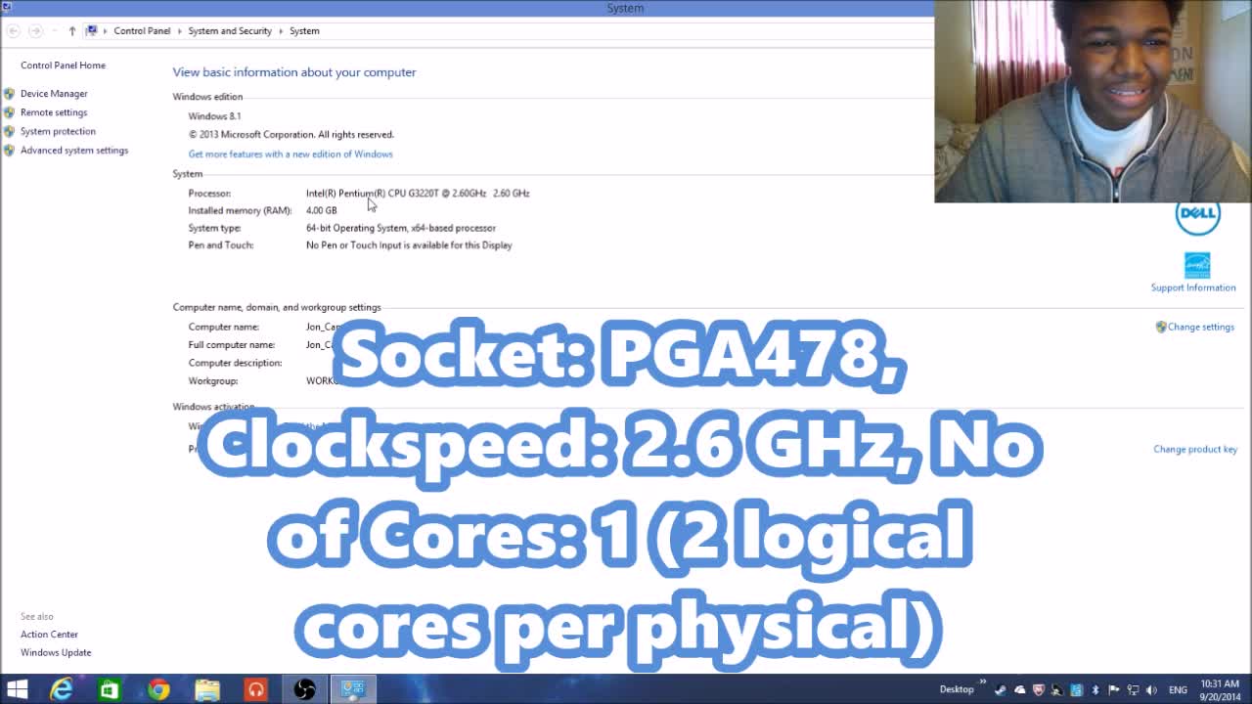Select Control Panel in the breadcrumb
Screen dimensions: 1252x704
(142, 31)
